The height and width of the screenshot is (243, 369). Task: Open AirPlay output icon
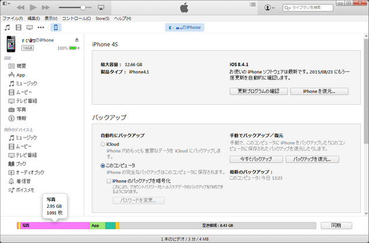[101, 7]
